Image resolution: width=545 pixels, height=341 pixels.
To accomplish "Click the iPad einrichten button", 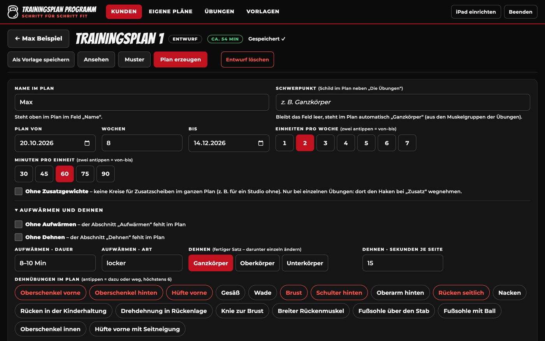I will coord(476,12).
